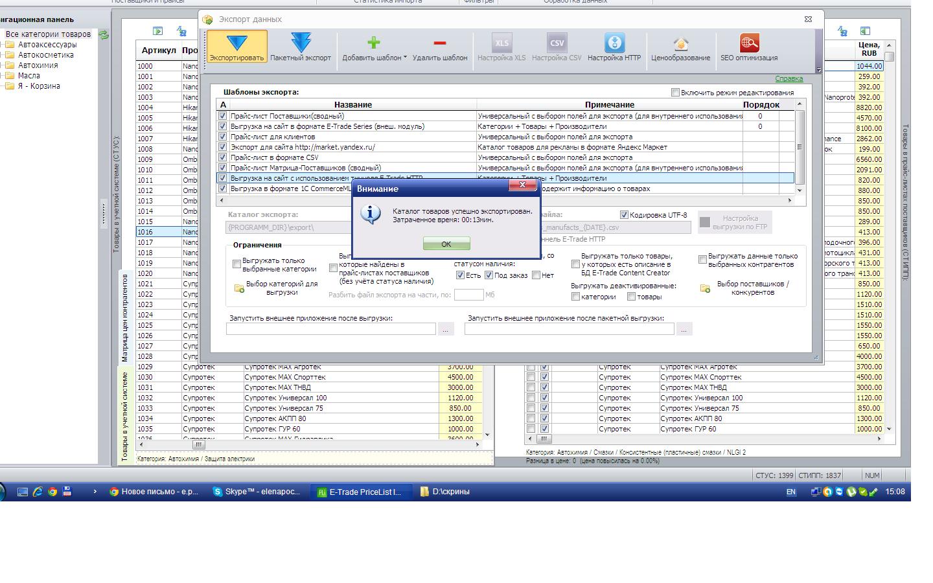This screenshot has height=583, width=933.
Task: Toggle the Есть availability checkbox
Action: coord(460,275)
